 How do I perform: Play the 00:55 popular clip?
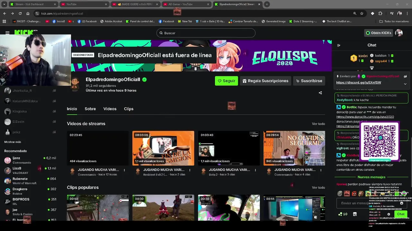click(294, 208)
